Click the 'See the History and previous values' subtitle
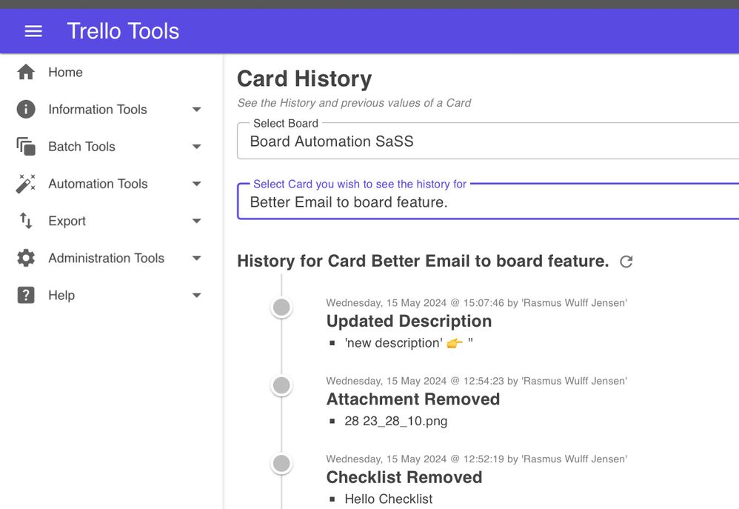The image size is (739, 509). coord(354,103)
